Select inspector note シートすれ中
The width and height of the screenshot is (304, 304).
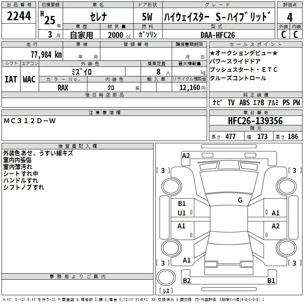[x=21, y=174]
